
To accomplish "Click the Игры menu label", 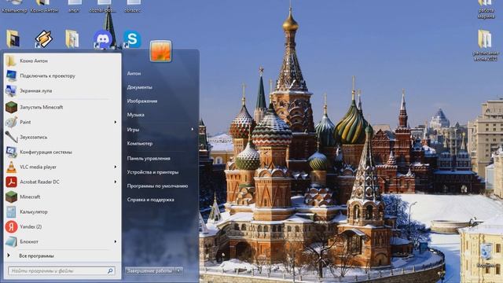I will pos(133,130).
